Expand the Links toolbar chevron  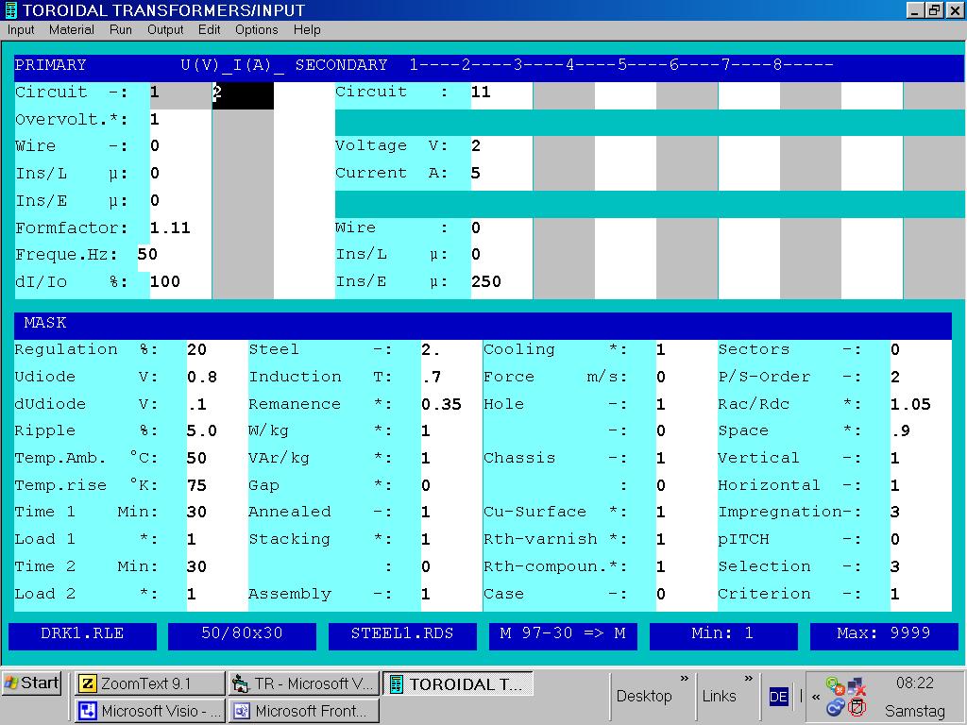(749, 679)
